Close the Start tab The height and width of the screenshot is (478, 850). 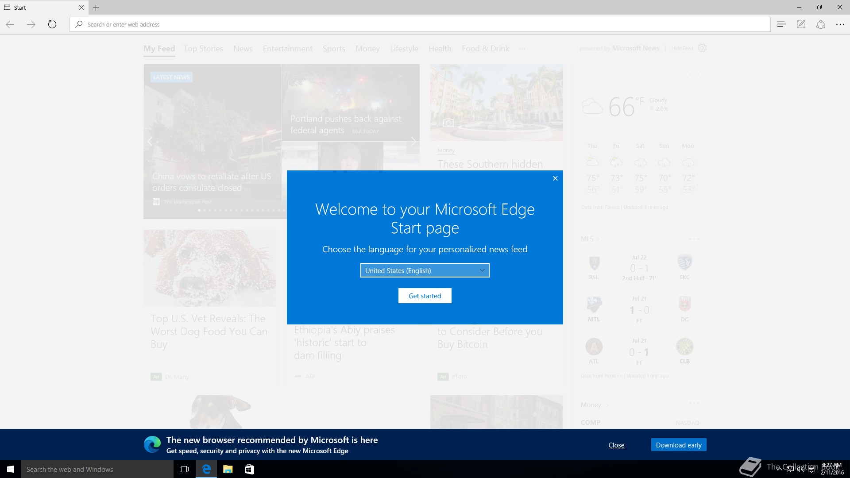(81, 8)
